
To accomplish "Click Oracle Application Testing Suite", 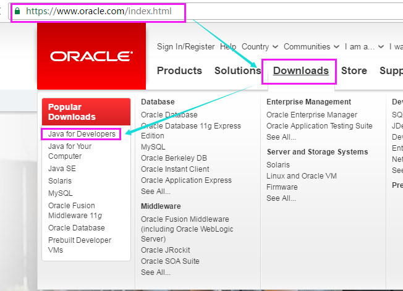I will pos(319,126).
